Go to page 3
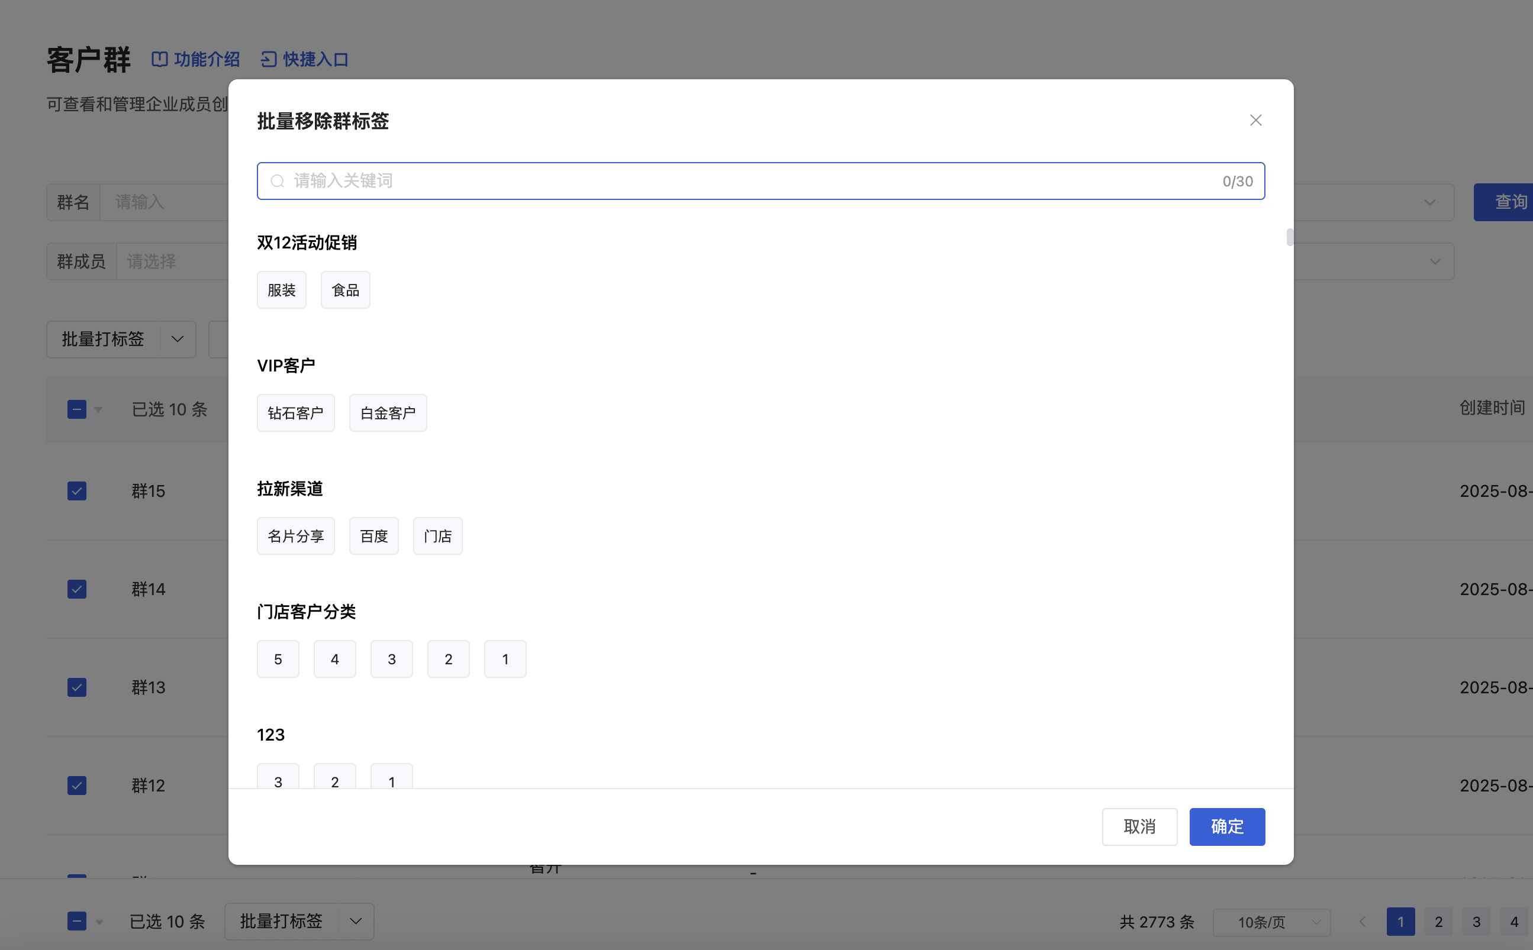Image resolution: width=1533 pixels, height=950 pixels. click(1476, 922)
